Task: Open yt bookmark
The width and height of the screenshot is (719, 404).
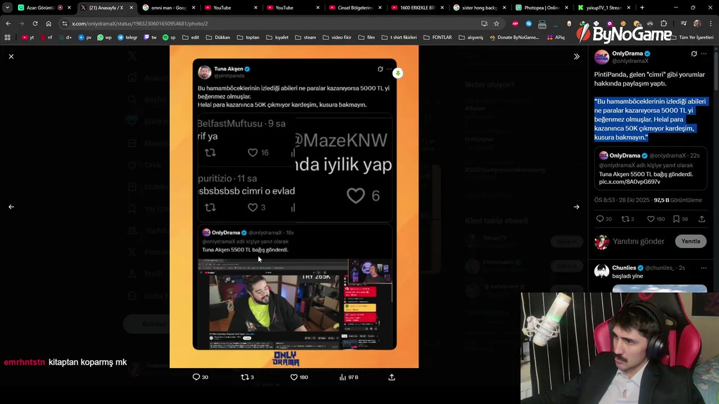Action: click(28, 38)
